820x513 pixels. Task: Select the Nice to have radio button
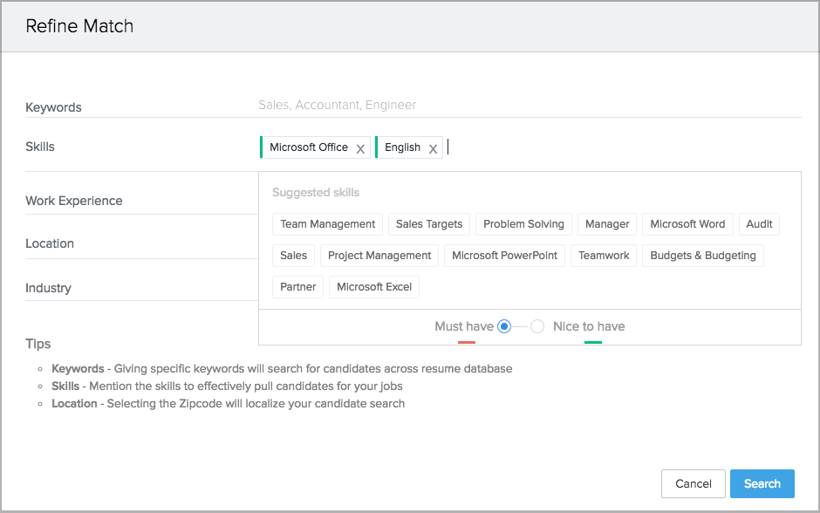[x=537, y=326]
